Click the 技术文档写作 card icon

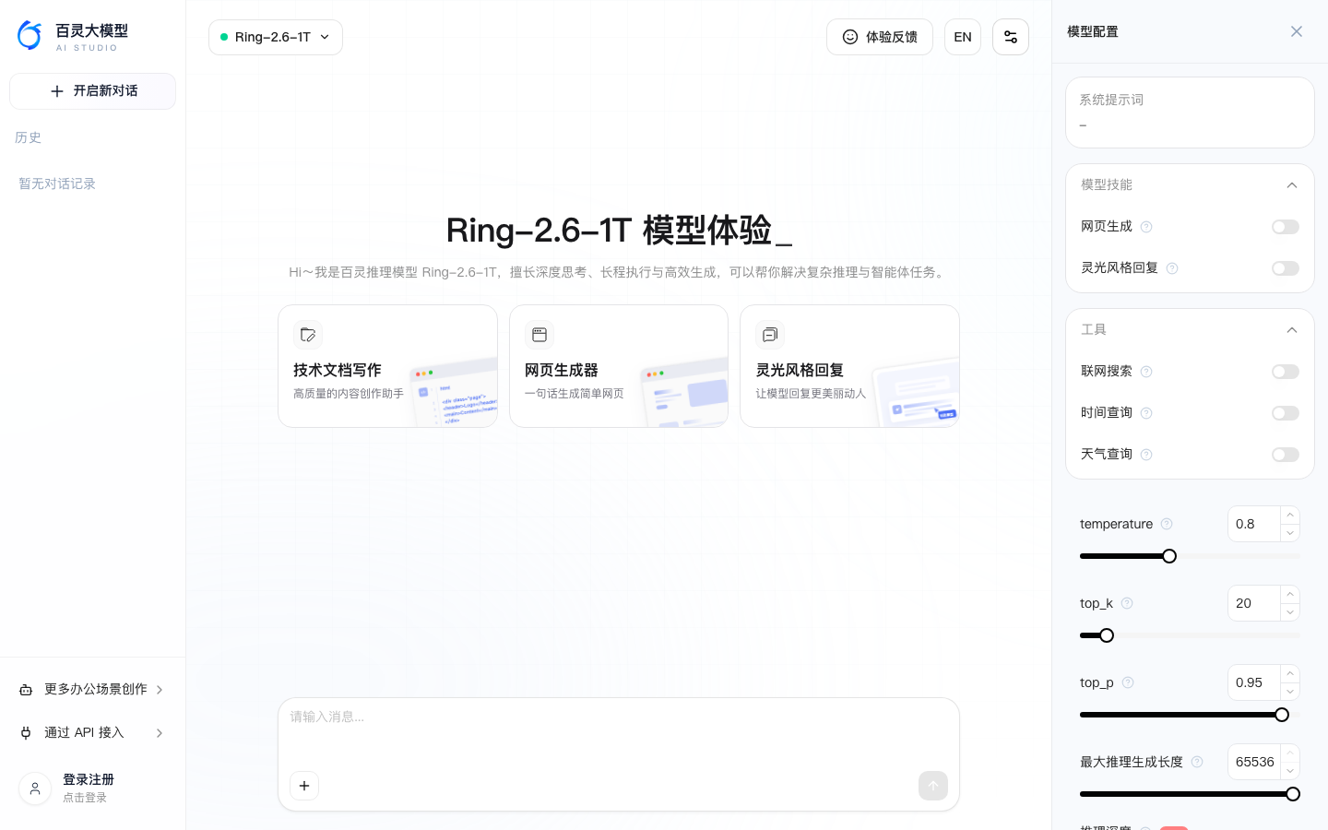click(308, 335)
